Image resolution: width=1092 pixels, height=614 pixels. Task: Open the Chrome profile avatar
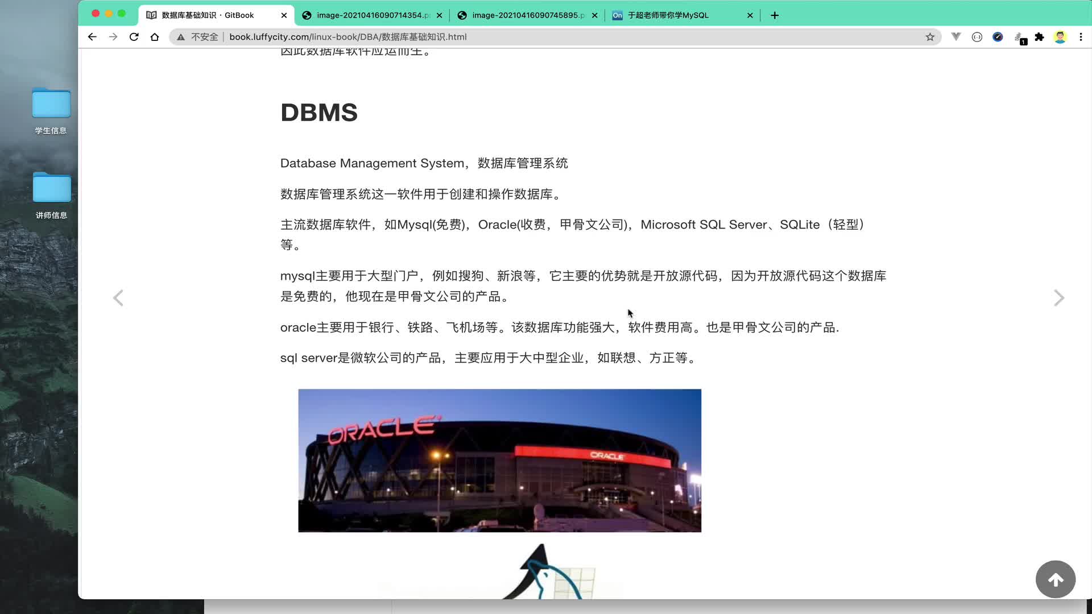(1060, 37)
